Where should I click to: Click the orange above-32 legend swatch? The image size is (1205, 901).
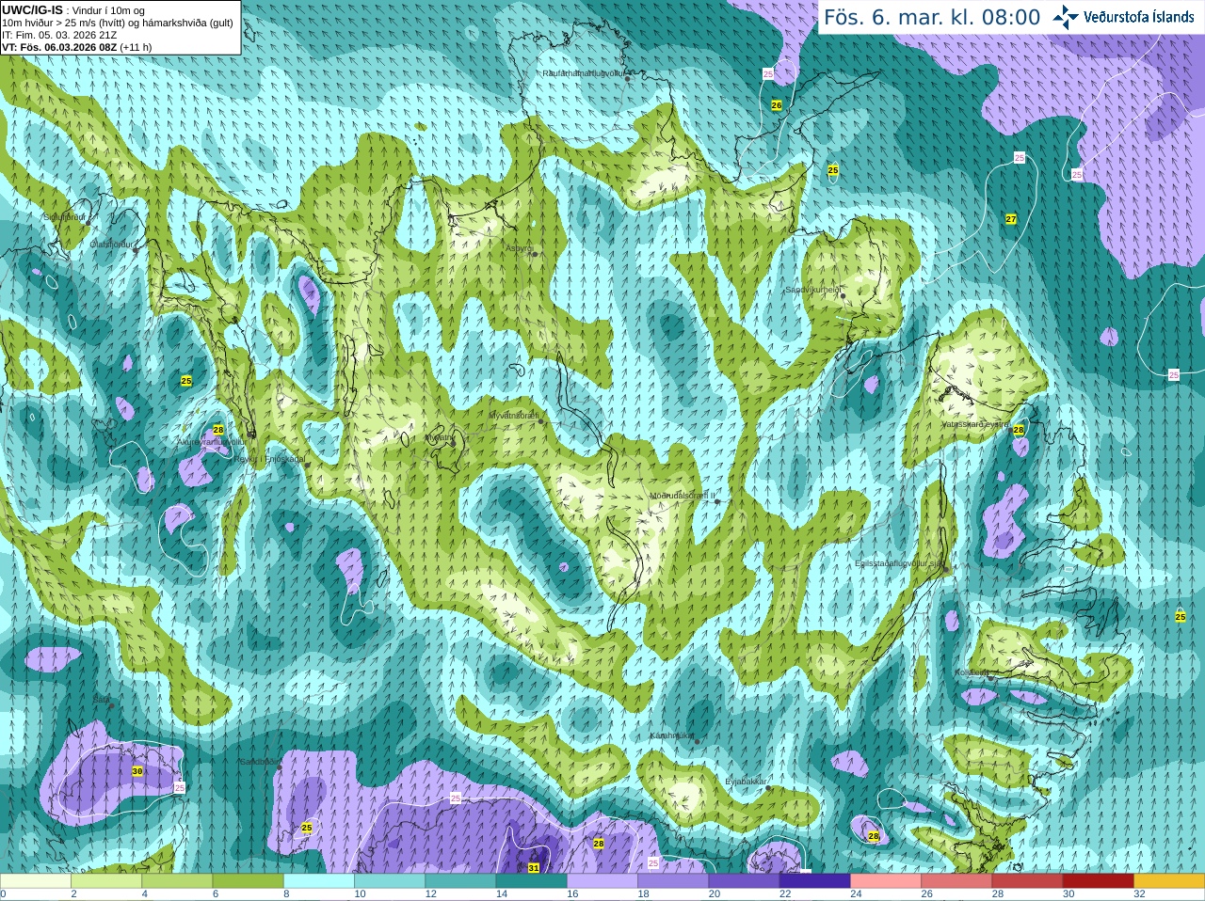point(1169,881)
